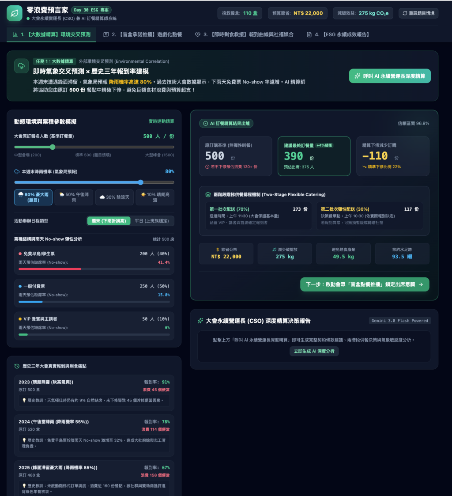Click the 第一批次配送 (70%) card
Screen dimensions: 452x496
pos(258,216)
